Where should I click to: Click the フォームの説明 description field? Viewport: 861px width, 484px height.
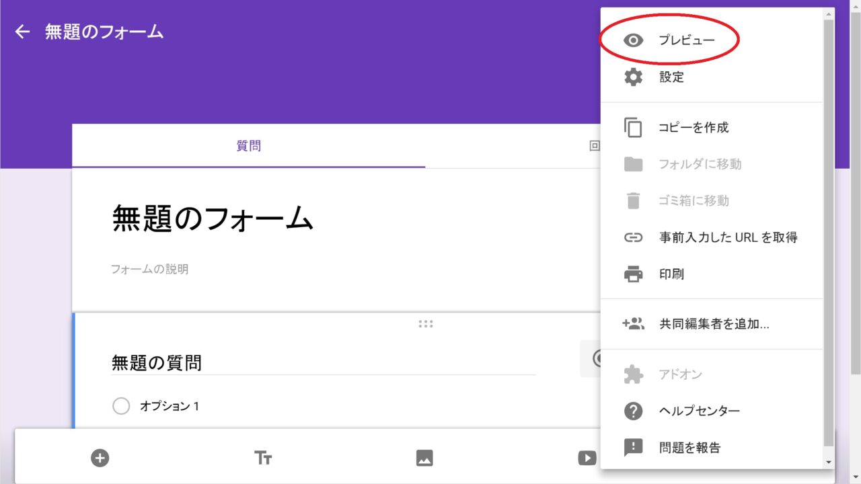149,270
